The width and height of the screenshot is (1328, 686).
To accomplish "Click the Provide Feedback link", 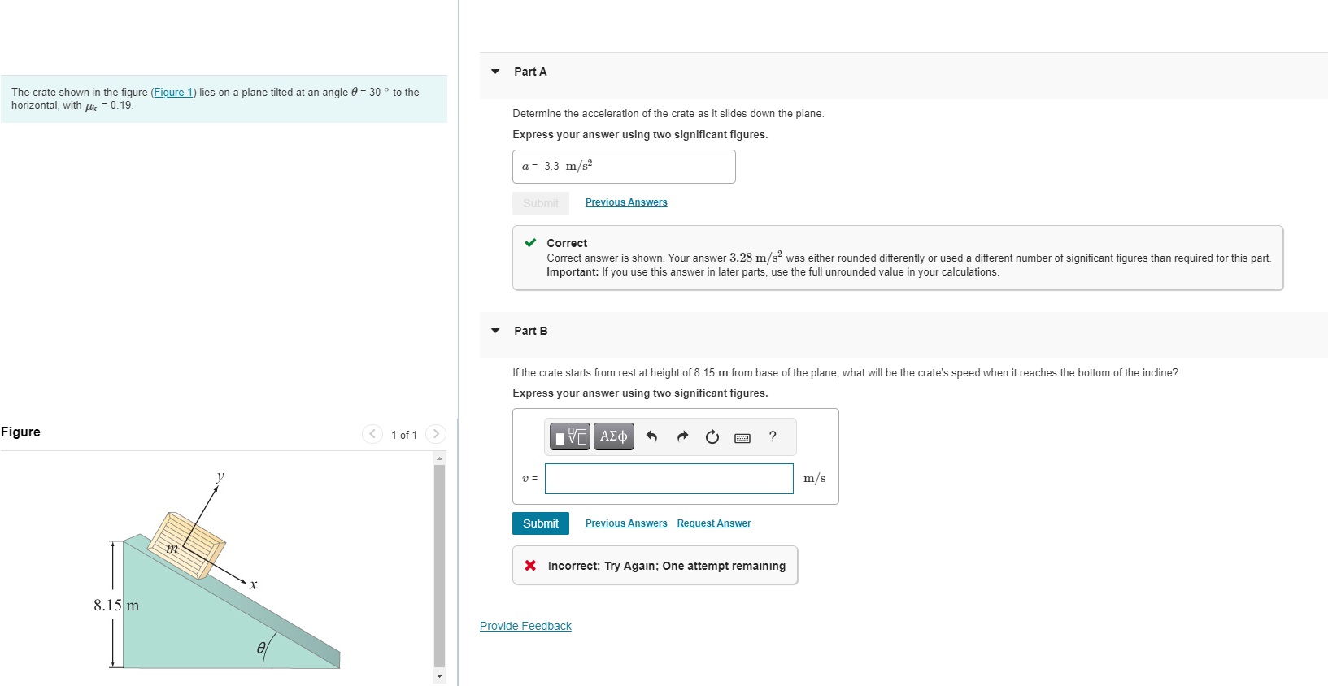I will coord(525,626).
